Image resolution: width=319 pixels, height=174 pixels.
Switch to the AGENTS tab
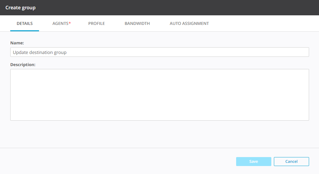pyautogui.click(x=60, y=24)
